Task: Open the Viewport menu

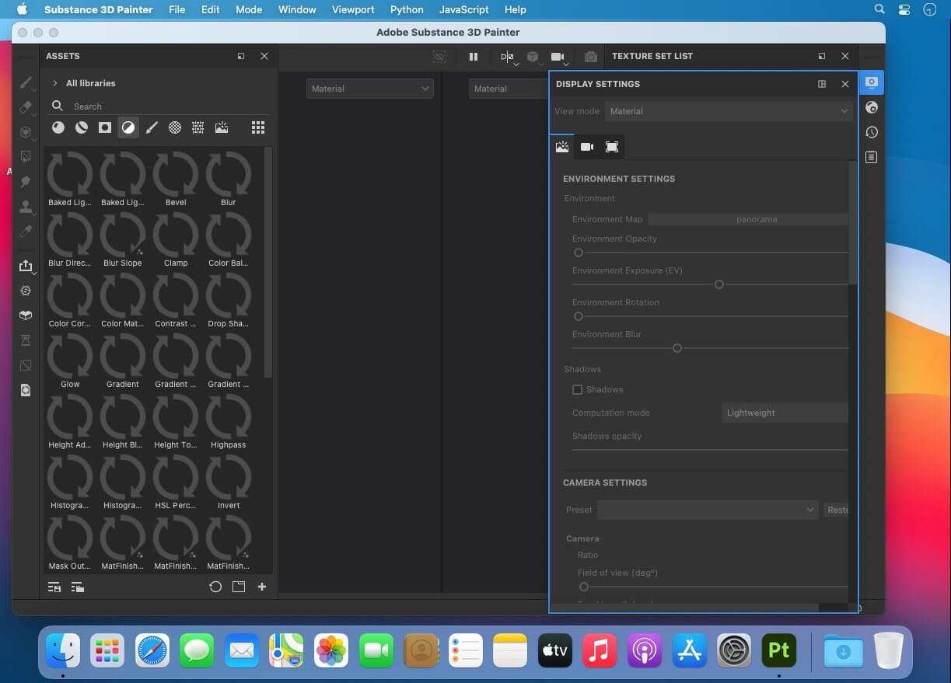Action: coord(353,9)
